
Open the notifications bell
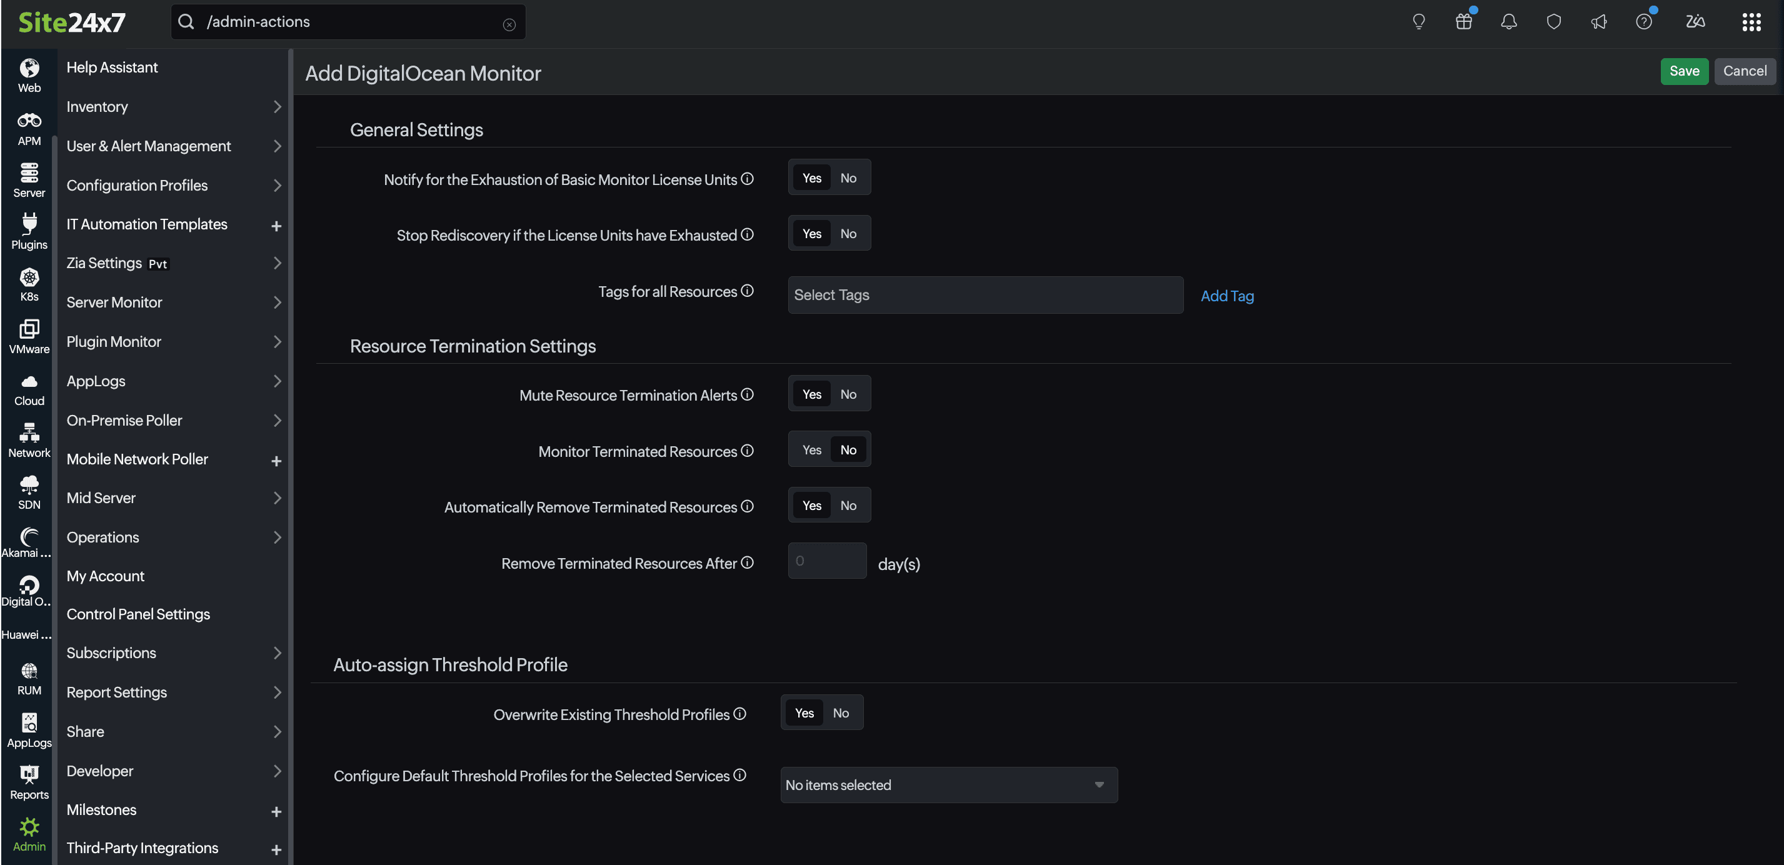pos(1508,21)
